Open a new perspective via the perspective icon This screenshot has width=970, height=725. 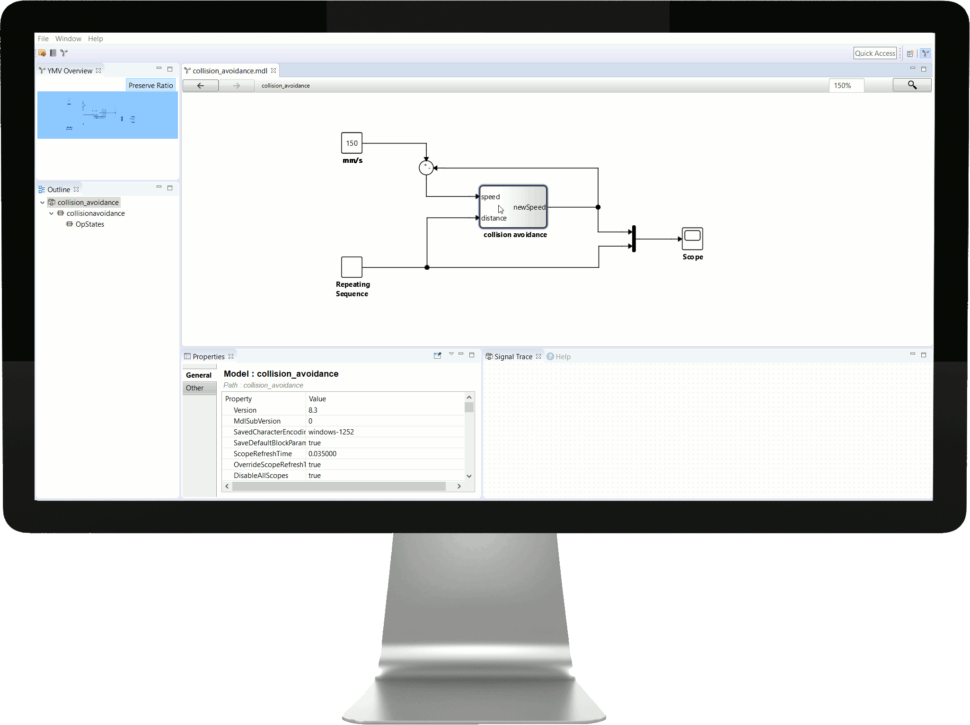[910, 53]
